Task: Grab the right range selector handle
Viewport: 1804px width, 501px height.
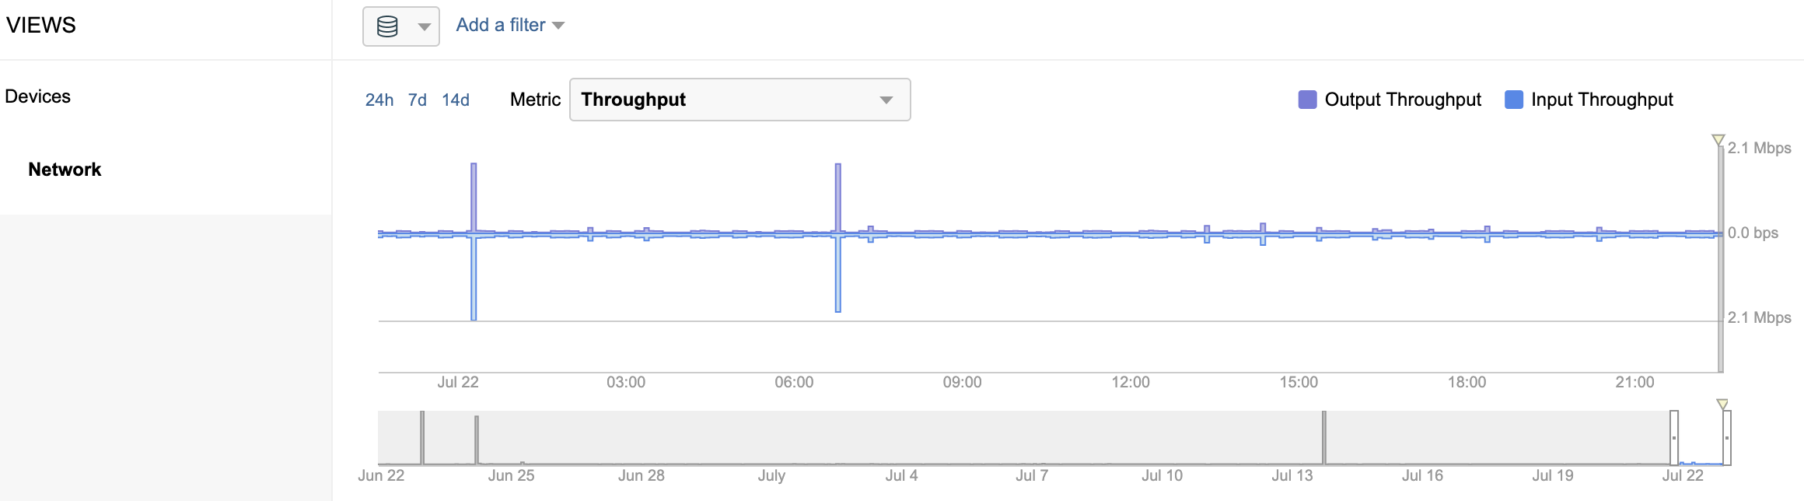Action: click(x=1727, y=438)
